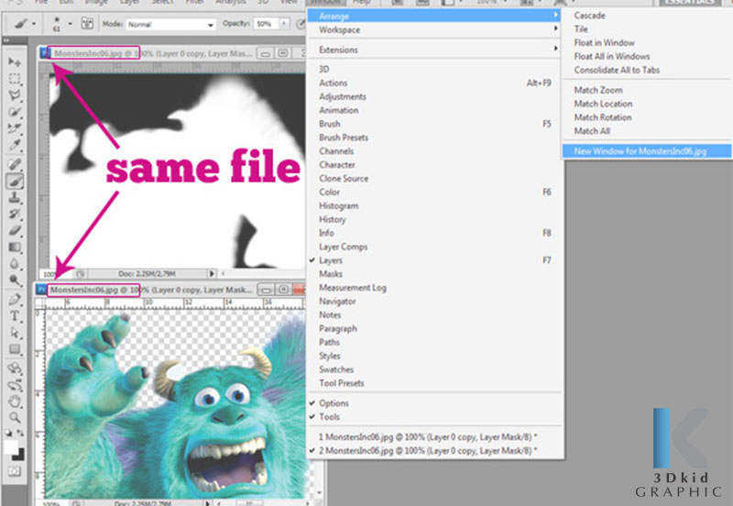Choose Consolidate All to Tabs
Screen dimensions: 733x506
[x=647, y=70]
